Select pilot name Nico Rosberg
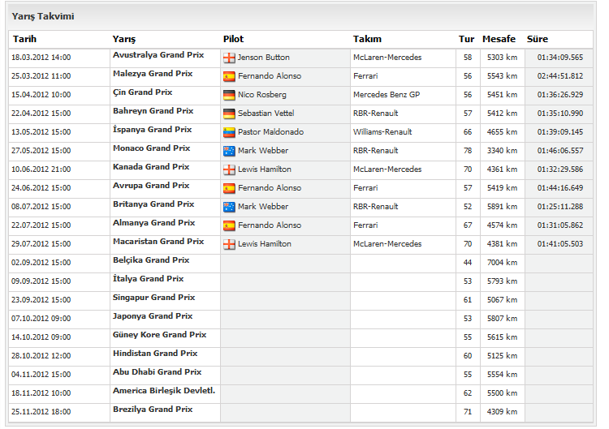The image size is (609, 429). 262,95
